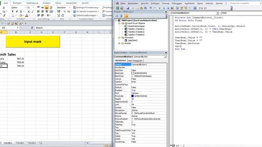Screen dimensions: 262x147
Task: Open the Seitenlayout ribbon tab
Action: click(x=32, y=3)
